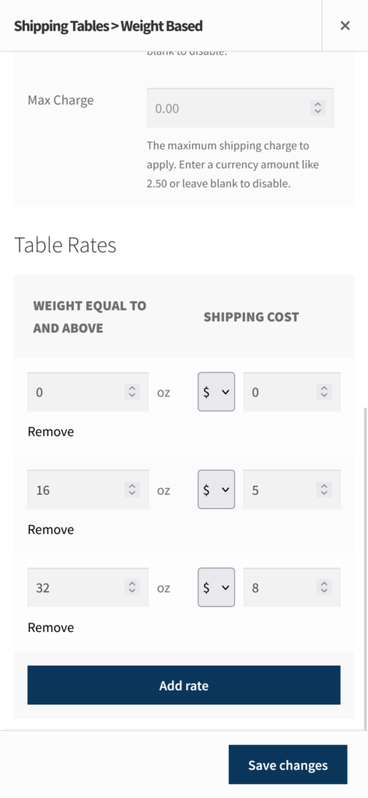The height and width of the screenshot is (798, 368).
Task: Click stepper on the $8 shipping cost field
Action: point(324,588)
